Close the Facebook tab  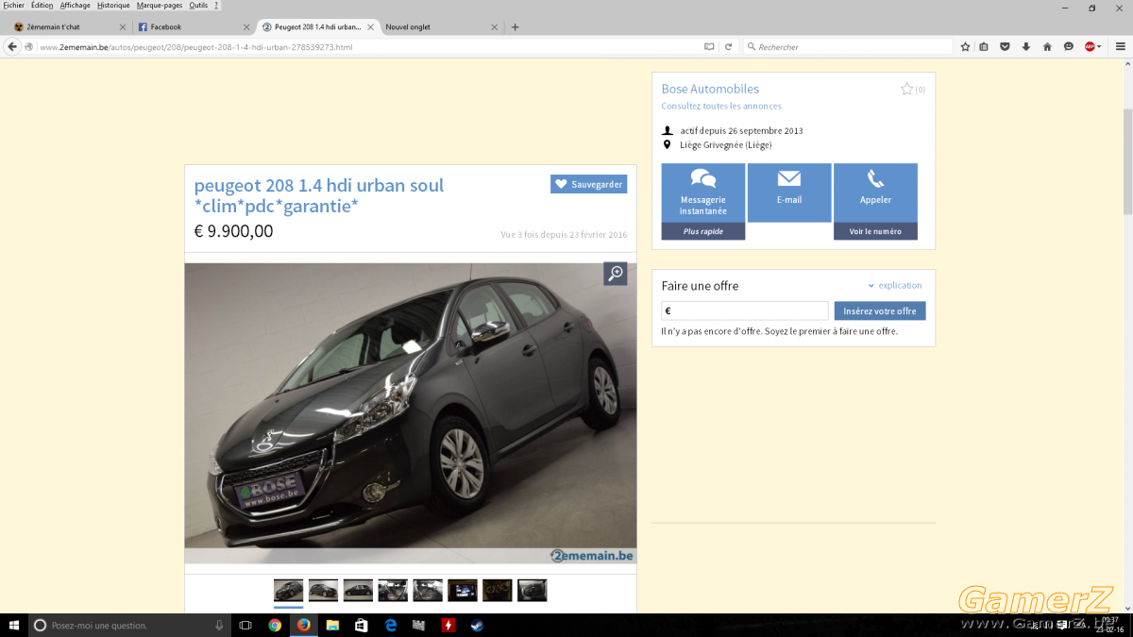(x=245, y=27)
